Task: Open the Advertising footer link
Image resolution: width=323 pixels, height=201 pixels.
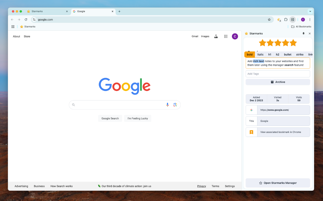Action: [21, 186]
